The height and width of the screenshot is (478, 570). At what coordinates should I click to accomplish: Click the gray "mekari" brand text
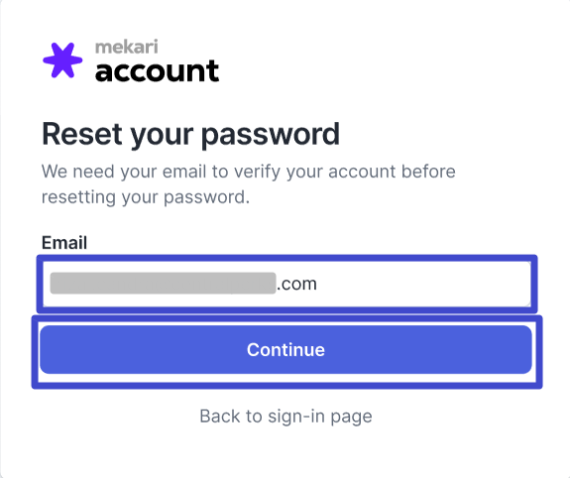tap(127, 47)
